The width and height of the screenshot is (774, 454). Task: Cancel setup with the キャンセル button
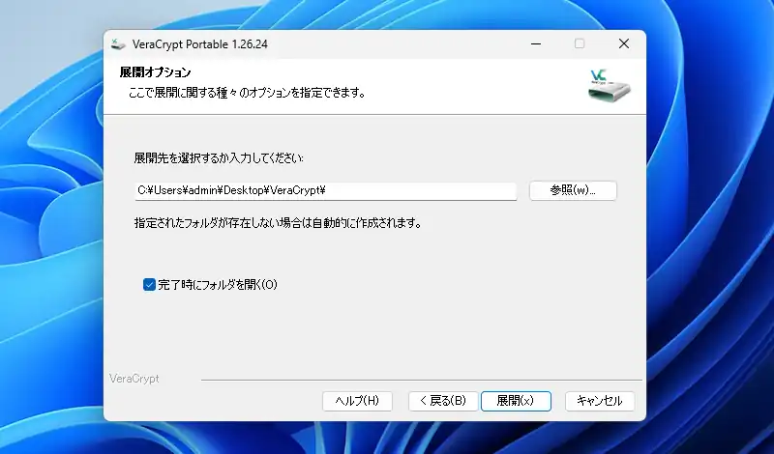[599, 401]
